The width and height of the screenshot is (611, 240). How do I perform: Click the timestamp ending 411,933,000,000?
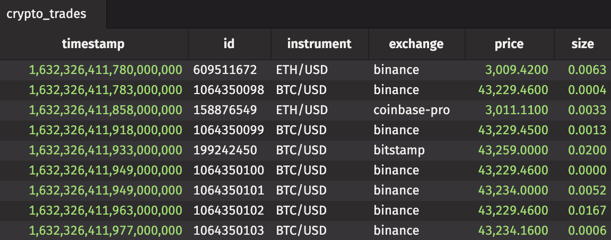pos(106,150)
